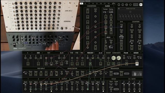Click Sequencer Value output jack

[x=121, y=74]
